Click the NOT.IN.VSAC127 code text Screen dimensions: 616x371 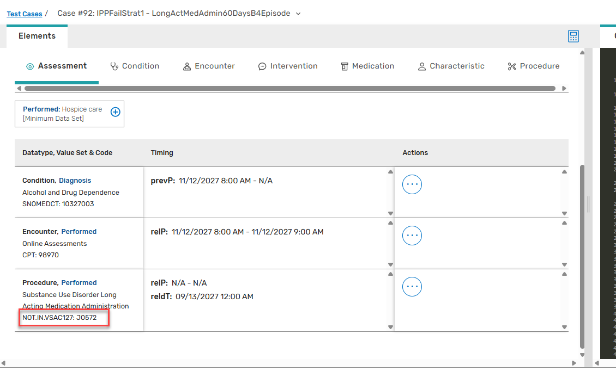(x=59, y=318)
